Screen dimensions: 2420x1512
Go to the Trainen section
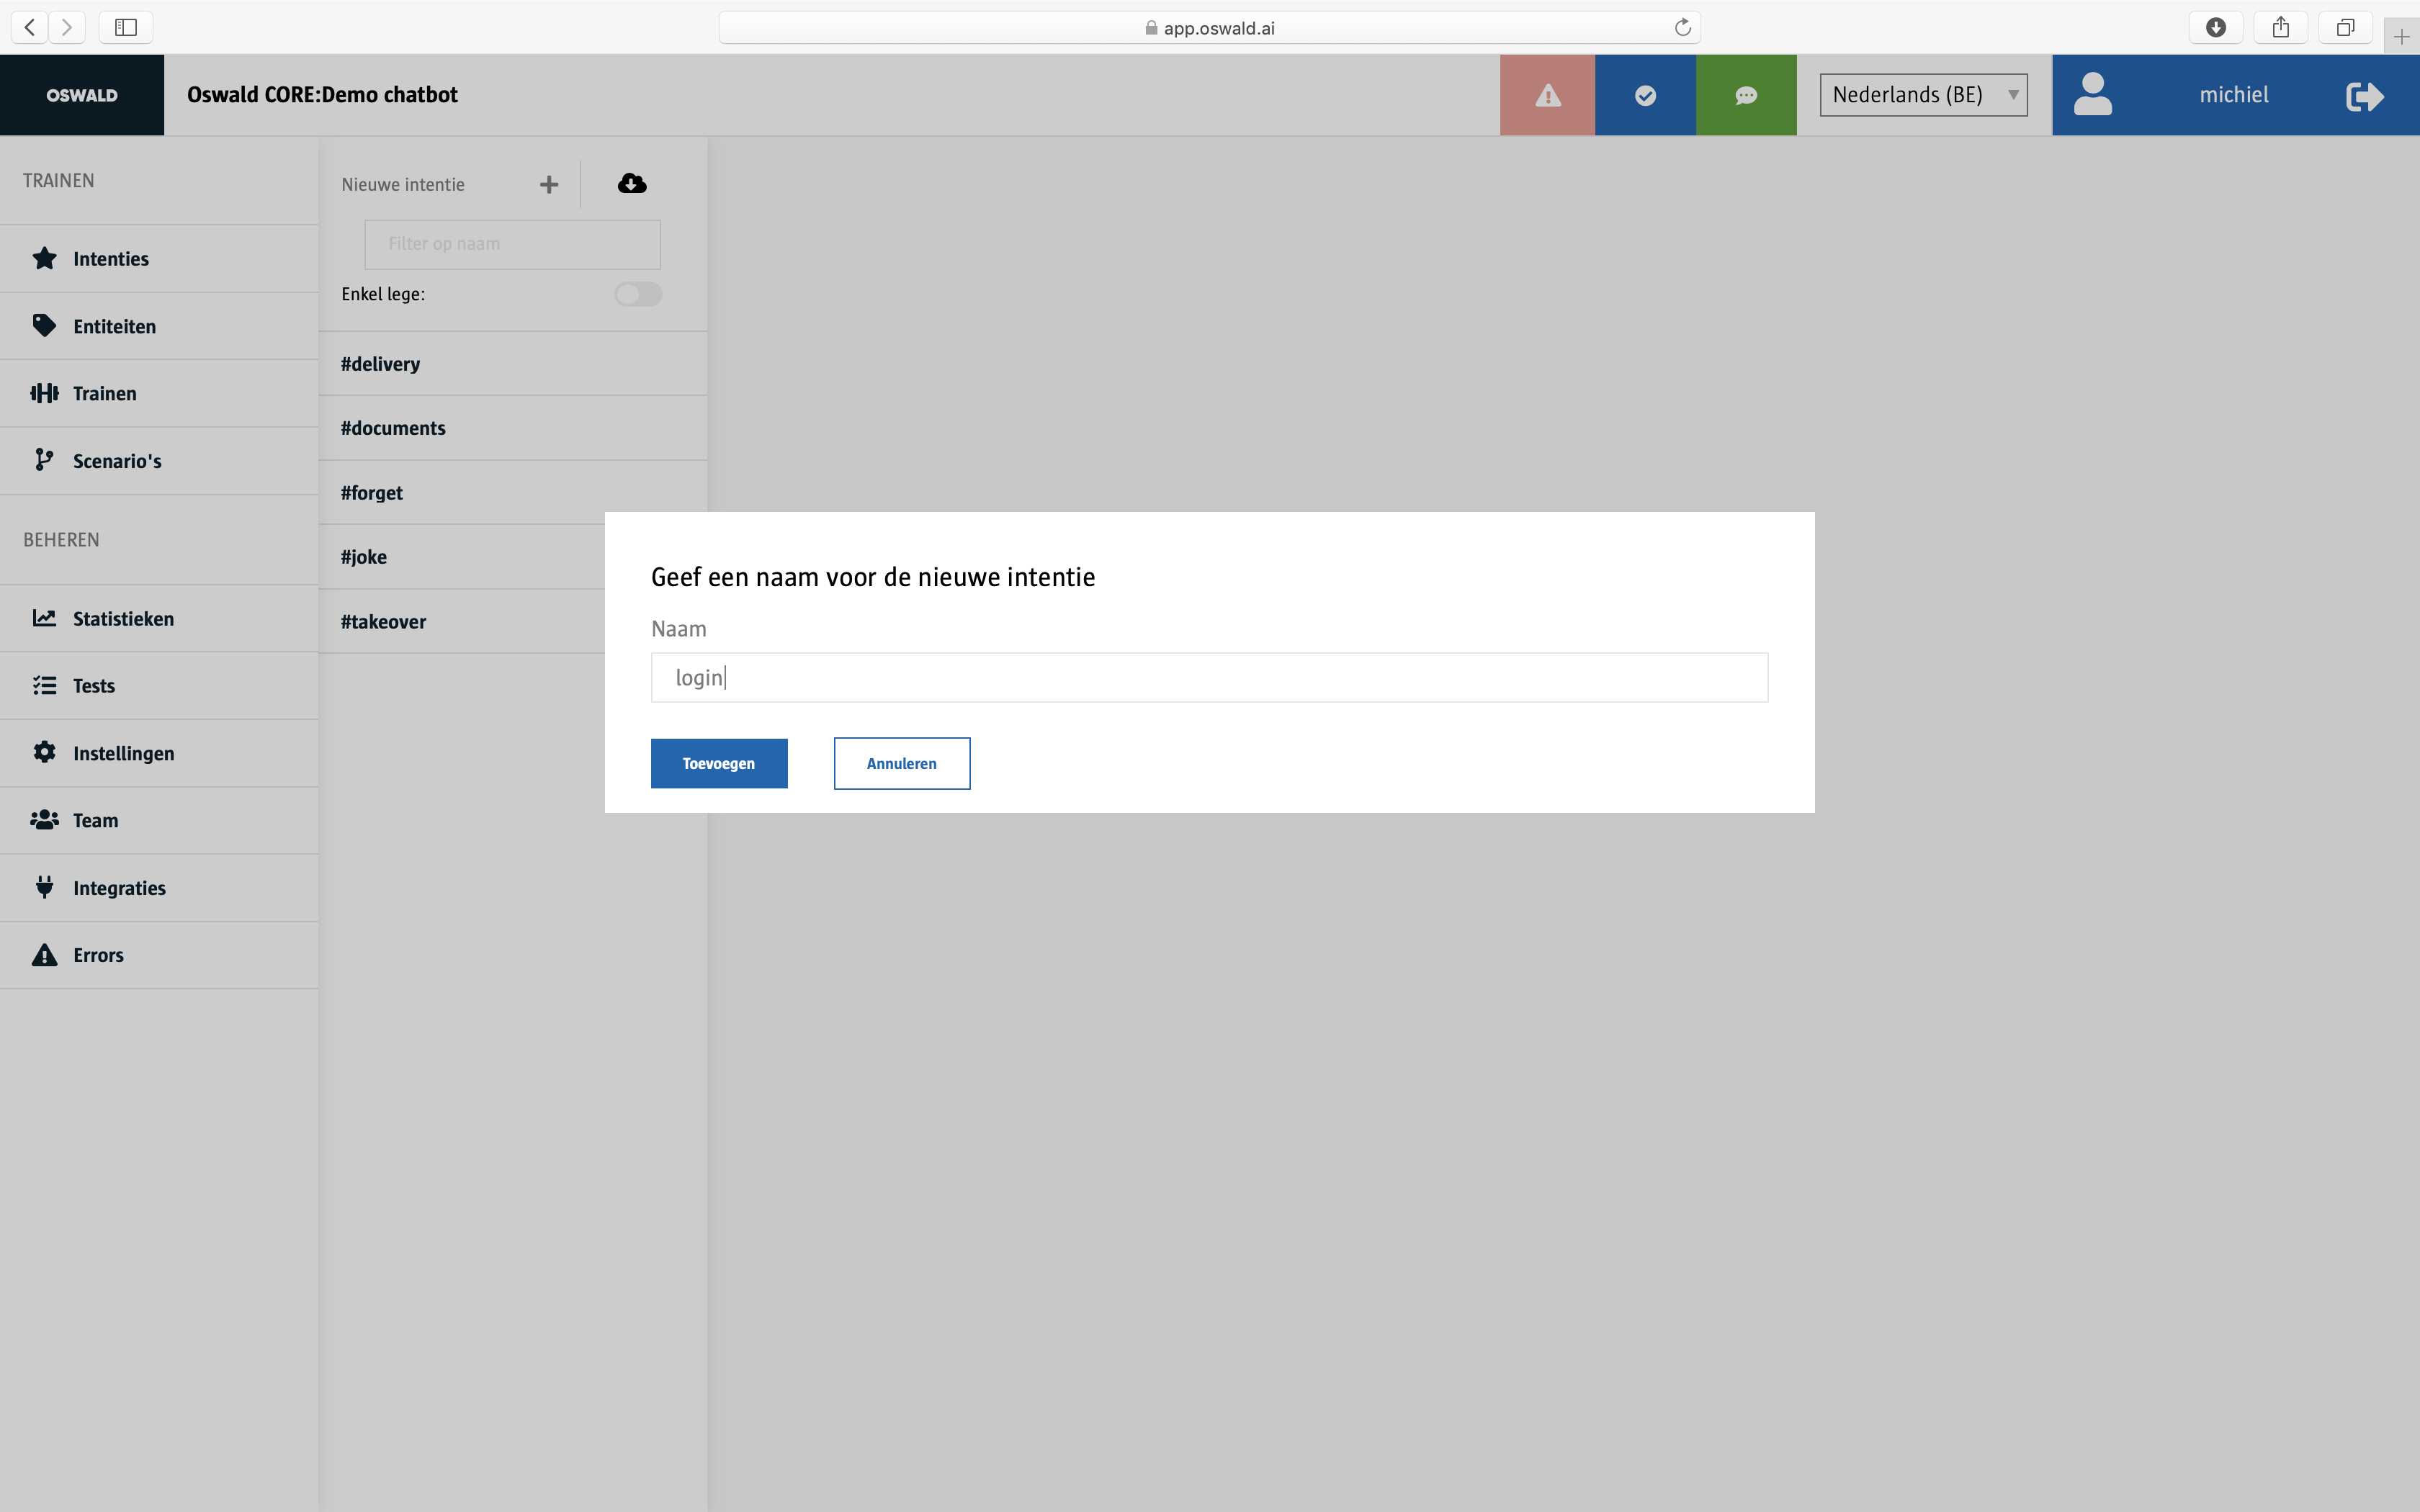(x=159, y=393)
